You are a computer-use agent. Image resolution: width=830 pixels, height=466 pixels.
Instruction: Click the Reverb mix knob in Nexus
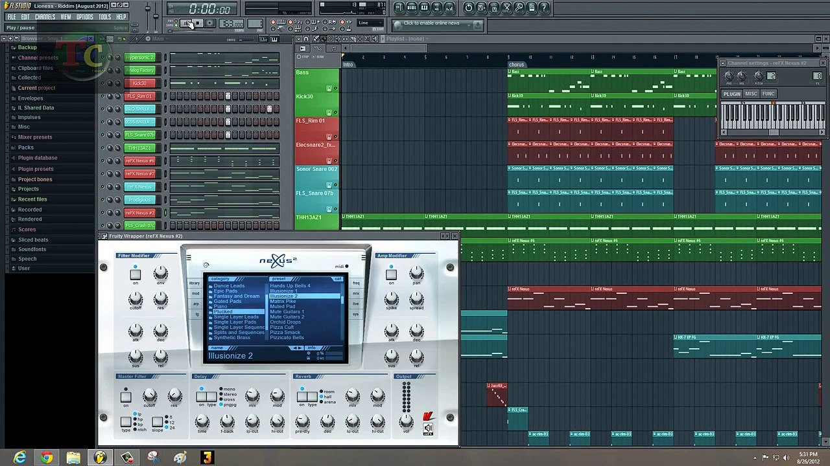353,395
